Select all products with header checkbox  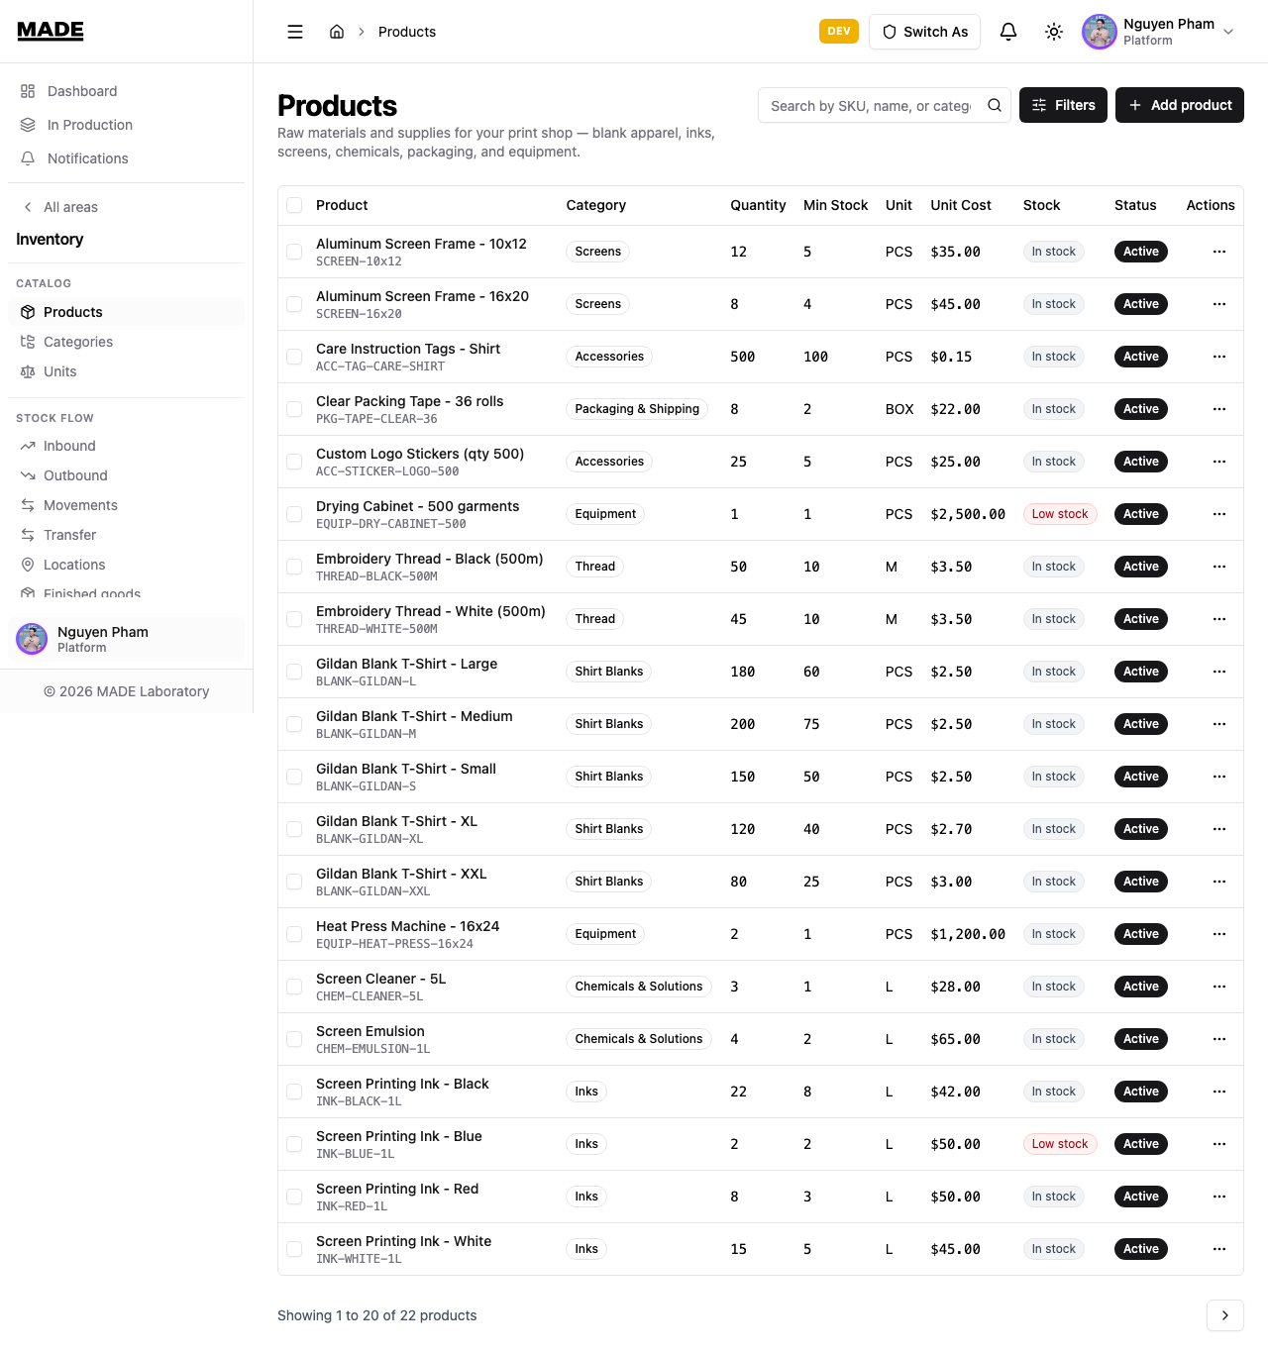click(x=294, y=205)
